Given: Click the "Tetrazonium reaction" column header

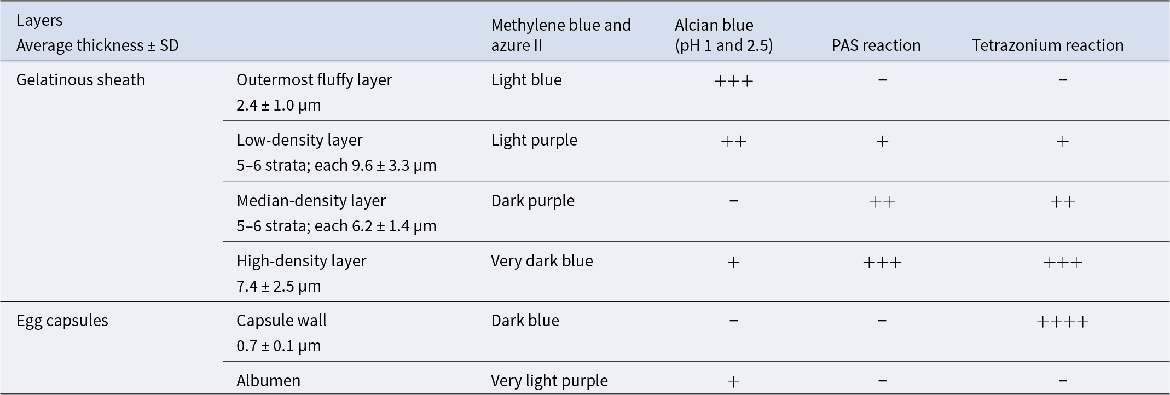Looking at the screenshot, I should pyautogui.click(x=1047, y=45).
